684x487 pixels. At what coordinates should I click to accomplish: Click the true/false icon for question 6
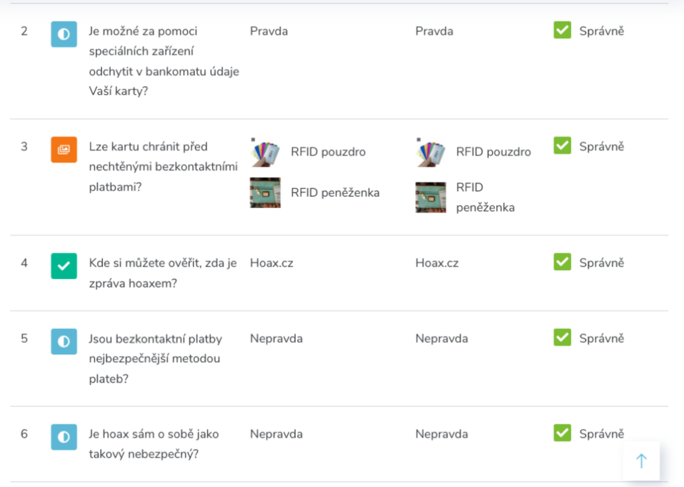point(63,437)
